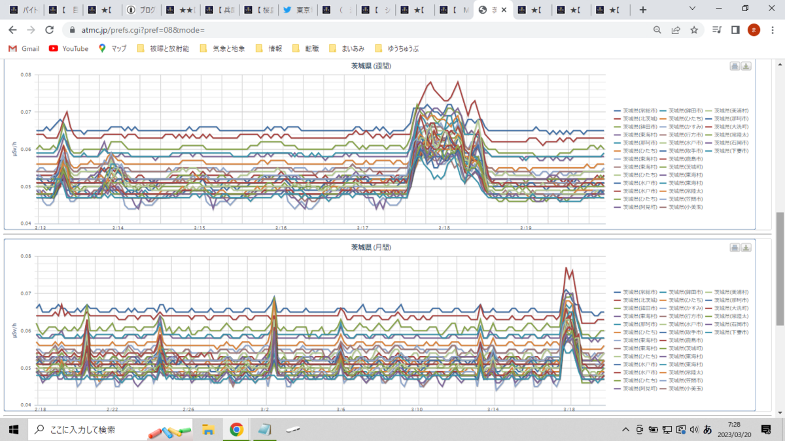Expand the tab search chevron

pyautogui.click(x=693, y=9)
